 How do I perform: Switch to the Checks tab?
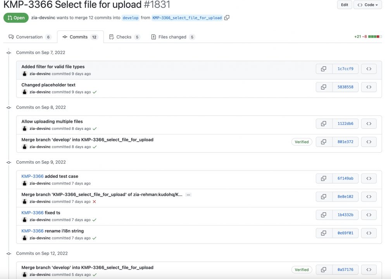pyautogui.click(x=124, y=36)
